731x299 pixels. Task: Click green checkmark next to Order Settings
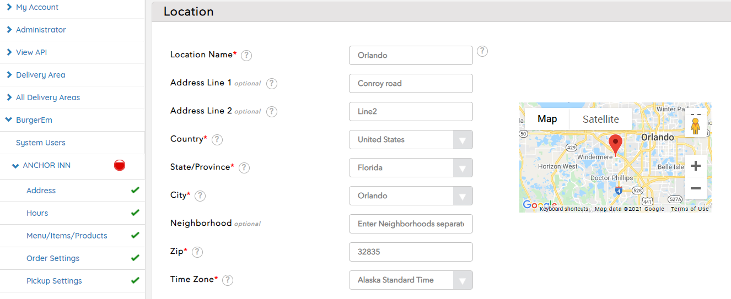pos(135,258)
